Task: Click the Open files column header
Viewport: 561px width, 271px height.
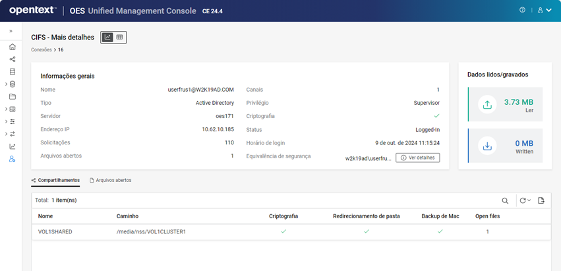Action: point(487,216)
